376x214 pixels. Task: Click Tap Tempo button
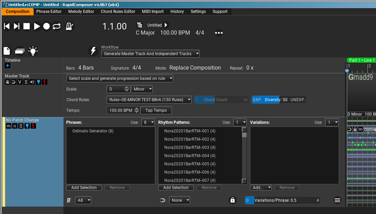(x=156, y=111)
